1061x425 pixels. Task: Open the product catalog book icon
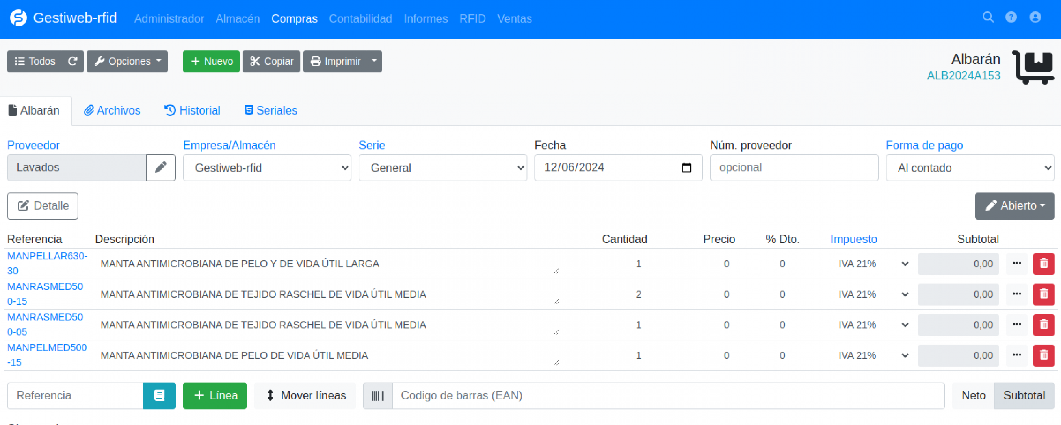[x=160, y=395]
